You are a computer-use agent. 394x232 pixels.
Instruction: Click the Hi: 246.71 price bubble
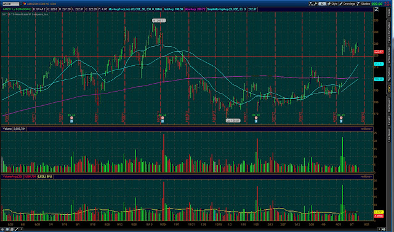(x=159, y=20)
